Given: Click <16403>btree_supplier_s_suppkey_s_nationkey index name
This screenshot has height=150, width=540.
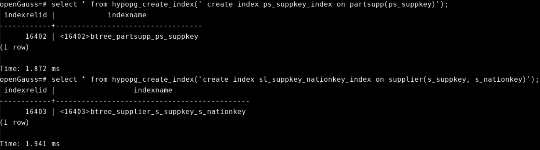Looking at the screenshot, I should click(153, 112).
